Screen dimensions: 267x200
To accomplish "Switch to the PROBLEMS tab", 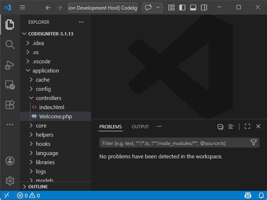I will tap(111, 127).
